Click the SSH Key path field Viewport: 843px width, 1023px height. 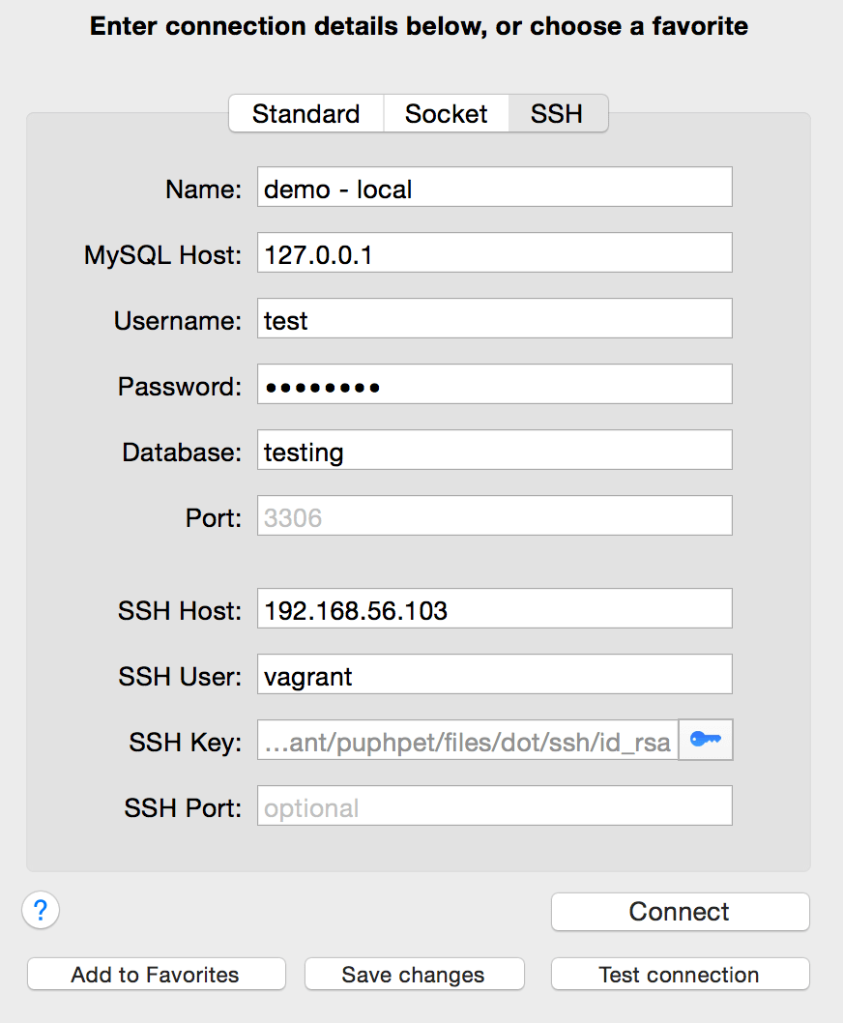coord(464,740)
